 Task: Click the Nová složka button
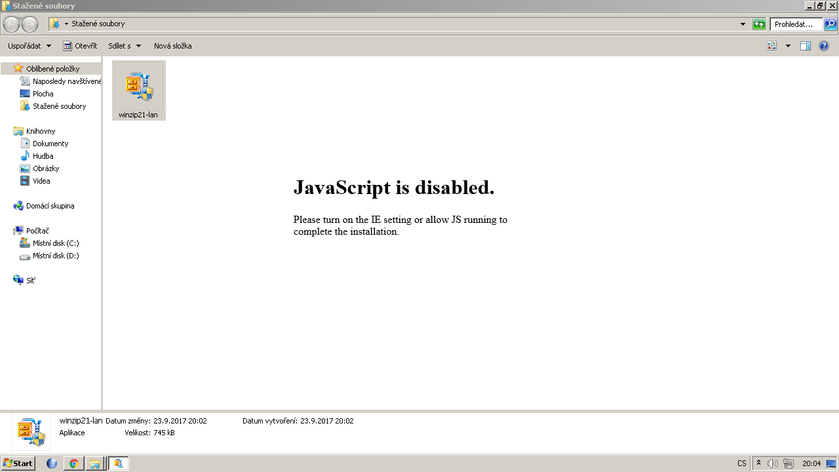pyautogui.click(x=172, y=46)
